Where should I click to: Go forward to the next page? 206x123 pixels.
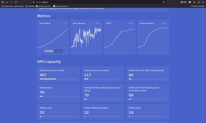pyautogui.click(x=12, y=2)
